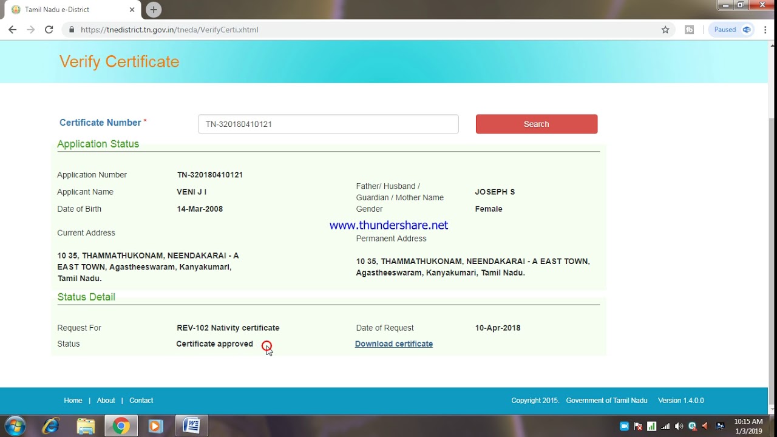Open network signal tray icon
The height and width of the screenshot is (437, 777).
tap(665, 426)
